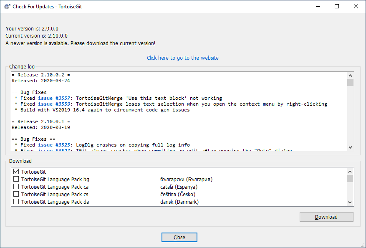Viewport: 366px width, 248px height.
Task: Enable TortoiseGit Language Pack bg checkbox
Action: click(x=16, y=179)
